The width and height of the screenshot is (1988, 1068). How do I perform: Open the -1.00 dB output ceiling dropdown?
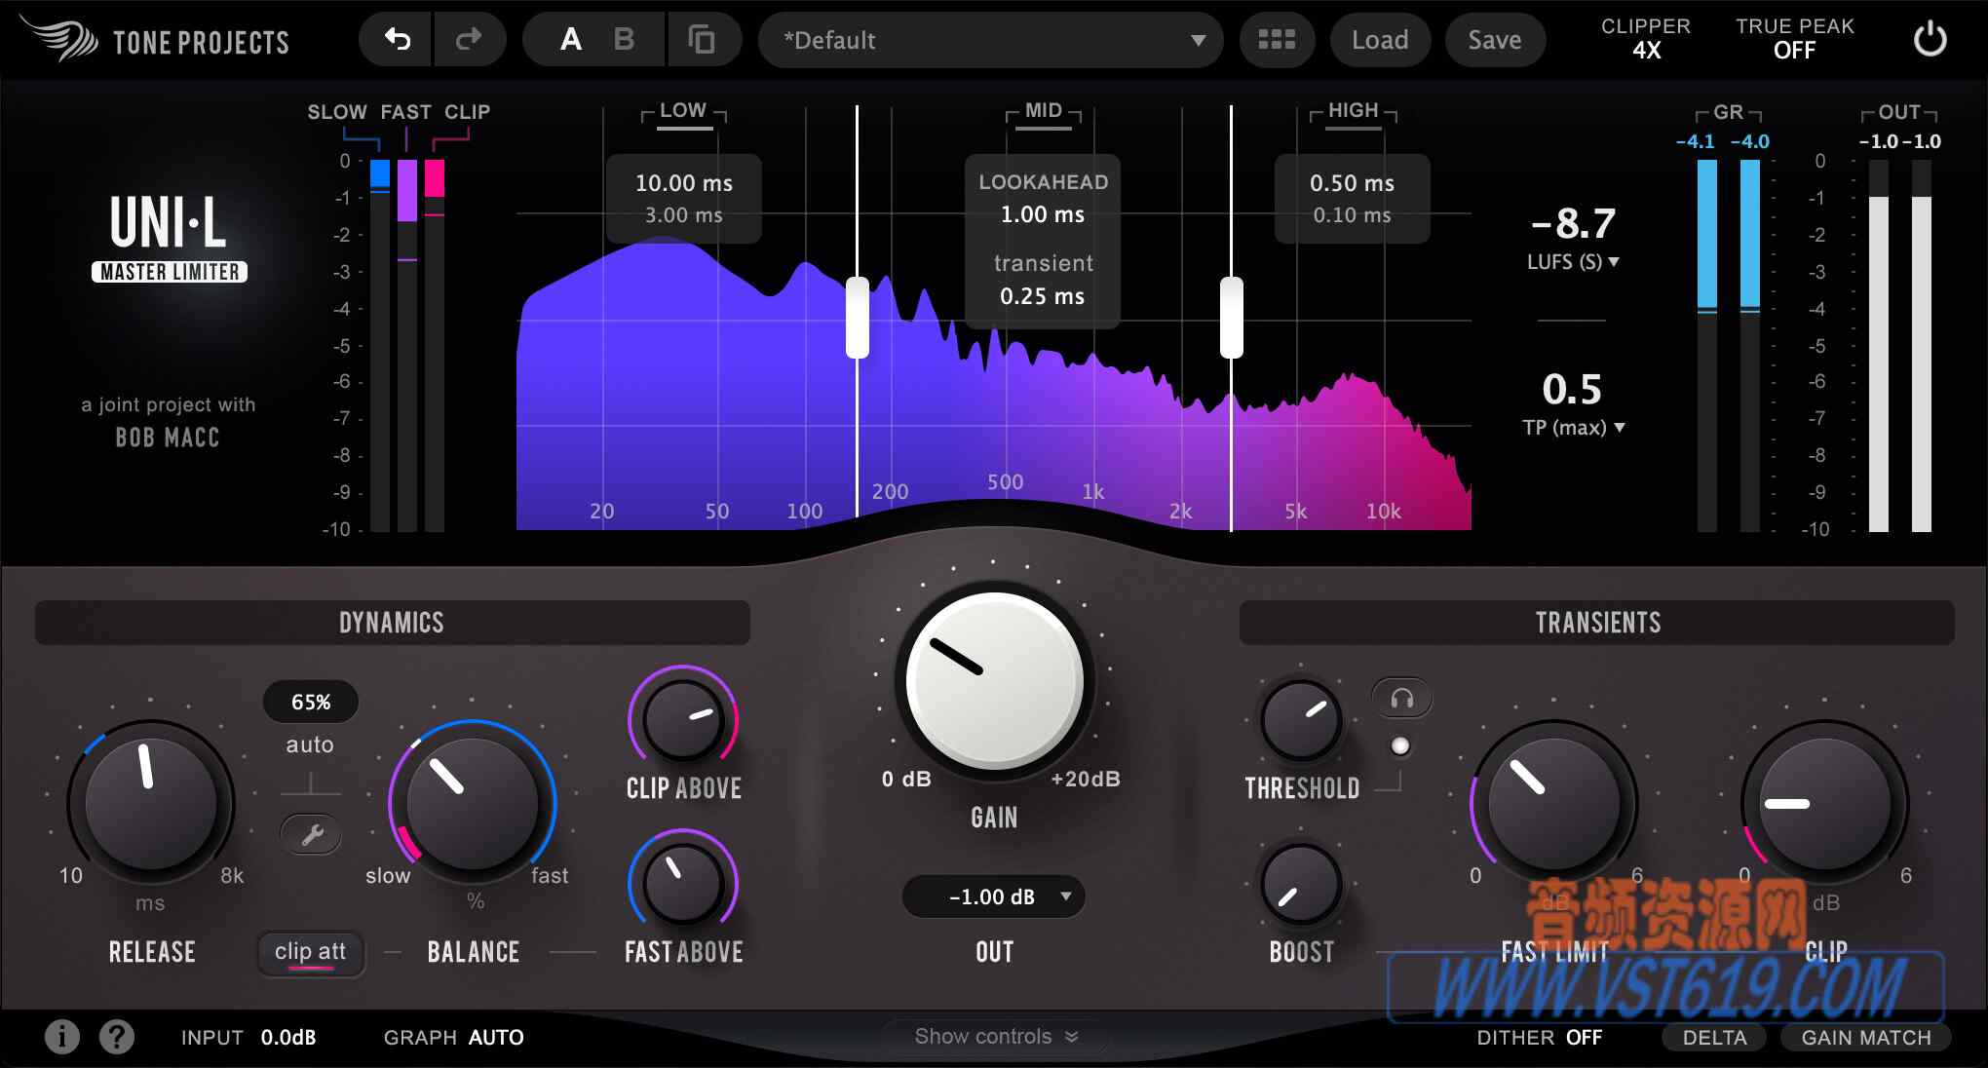coord(993,896)
